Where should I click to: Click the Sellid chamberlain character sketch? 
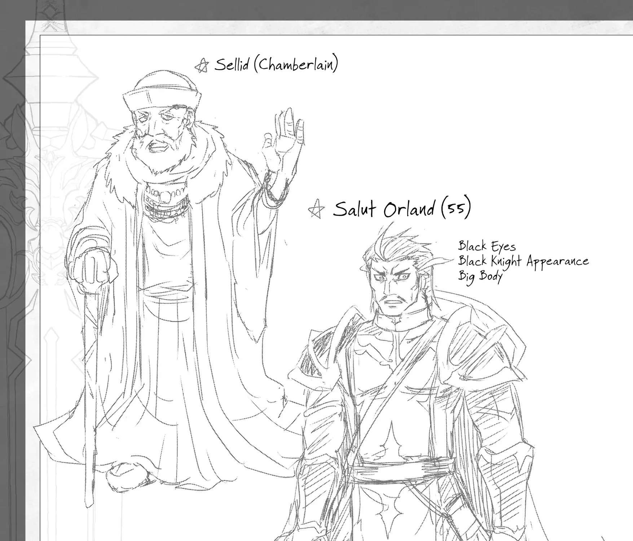170,289
